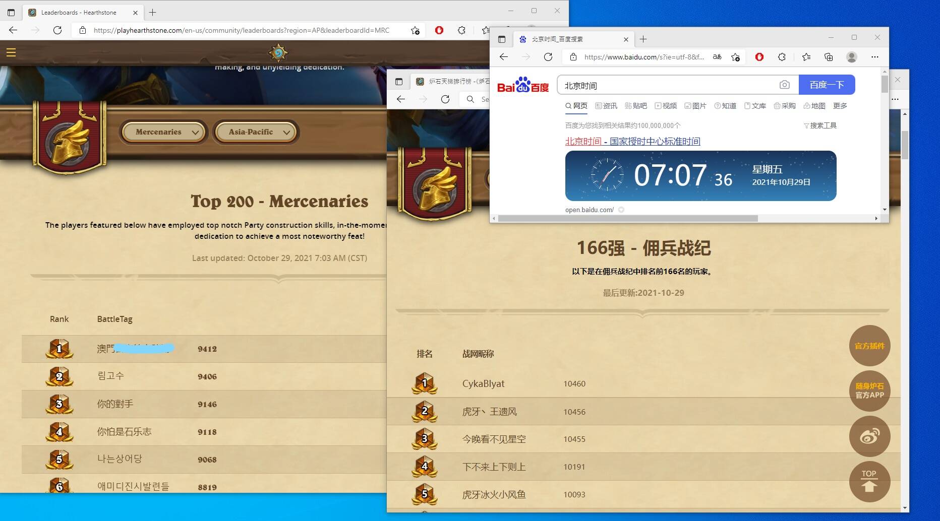The width and height of the screenshot is (940, 521).
Task: Click the translate icon in Baidu address bar
Action: (x=717, y=57)
